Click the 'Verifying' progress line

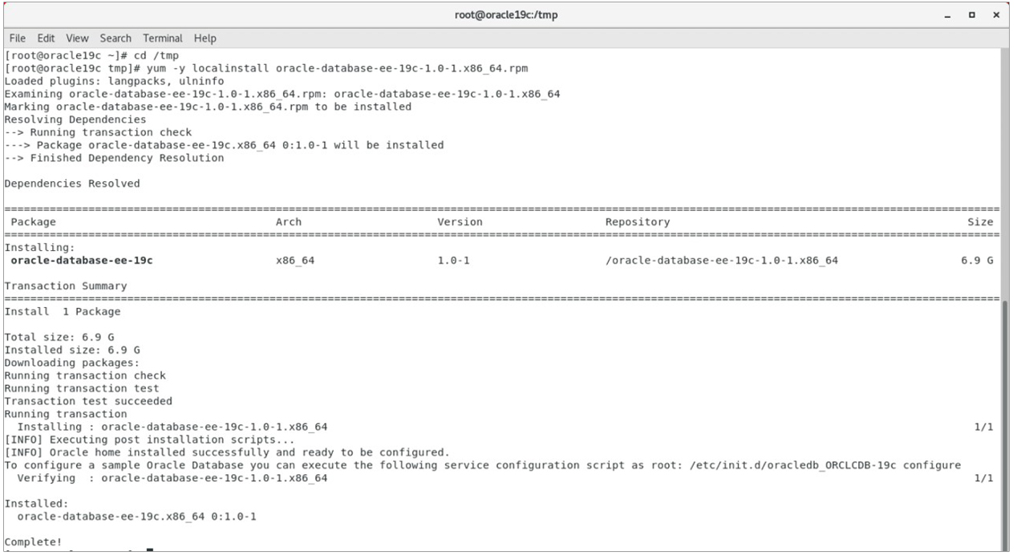click(172, 478)
